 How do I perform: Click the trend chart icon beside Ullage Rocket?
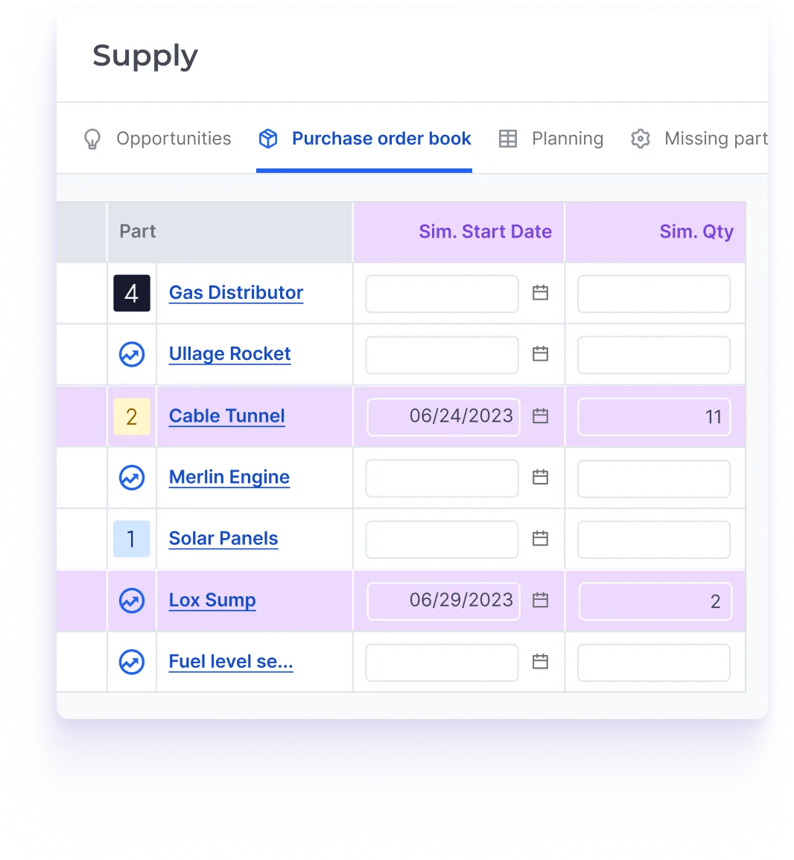(x=132, y=355)
